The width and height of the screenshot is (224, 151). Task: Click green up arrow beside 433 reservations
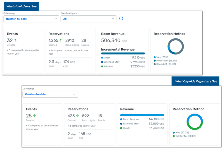click(77, 116)
